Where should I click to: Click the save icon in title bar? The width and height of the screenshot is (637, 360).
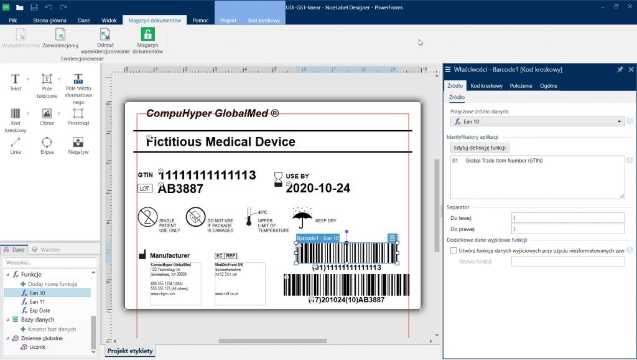[x=34, y=7]
